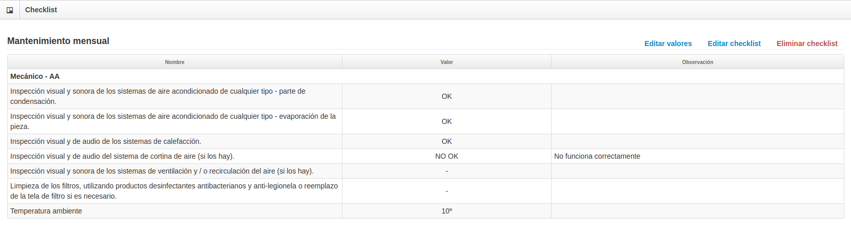Click the NO OK value cell
This screenshot has height=235, width=851.
pos(447,156)
